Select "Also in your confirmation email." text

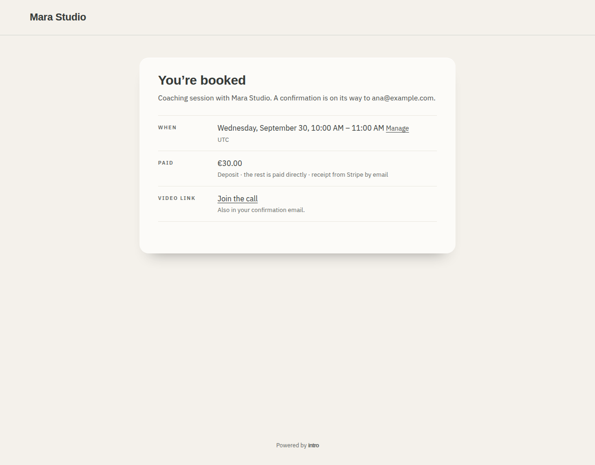click(261, 210)
